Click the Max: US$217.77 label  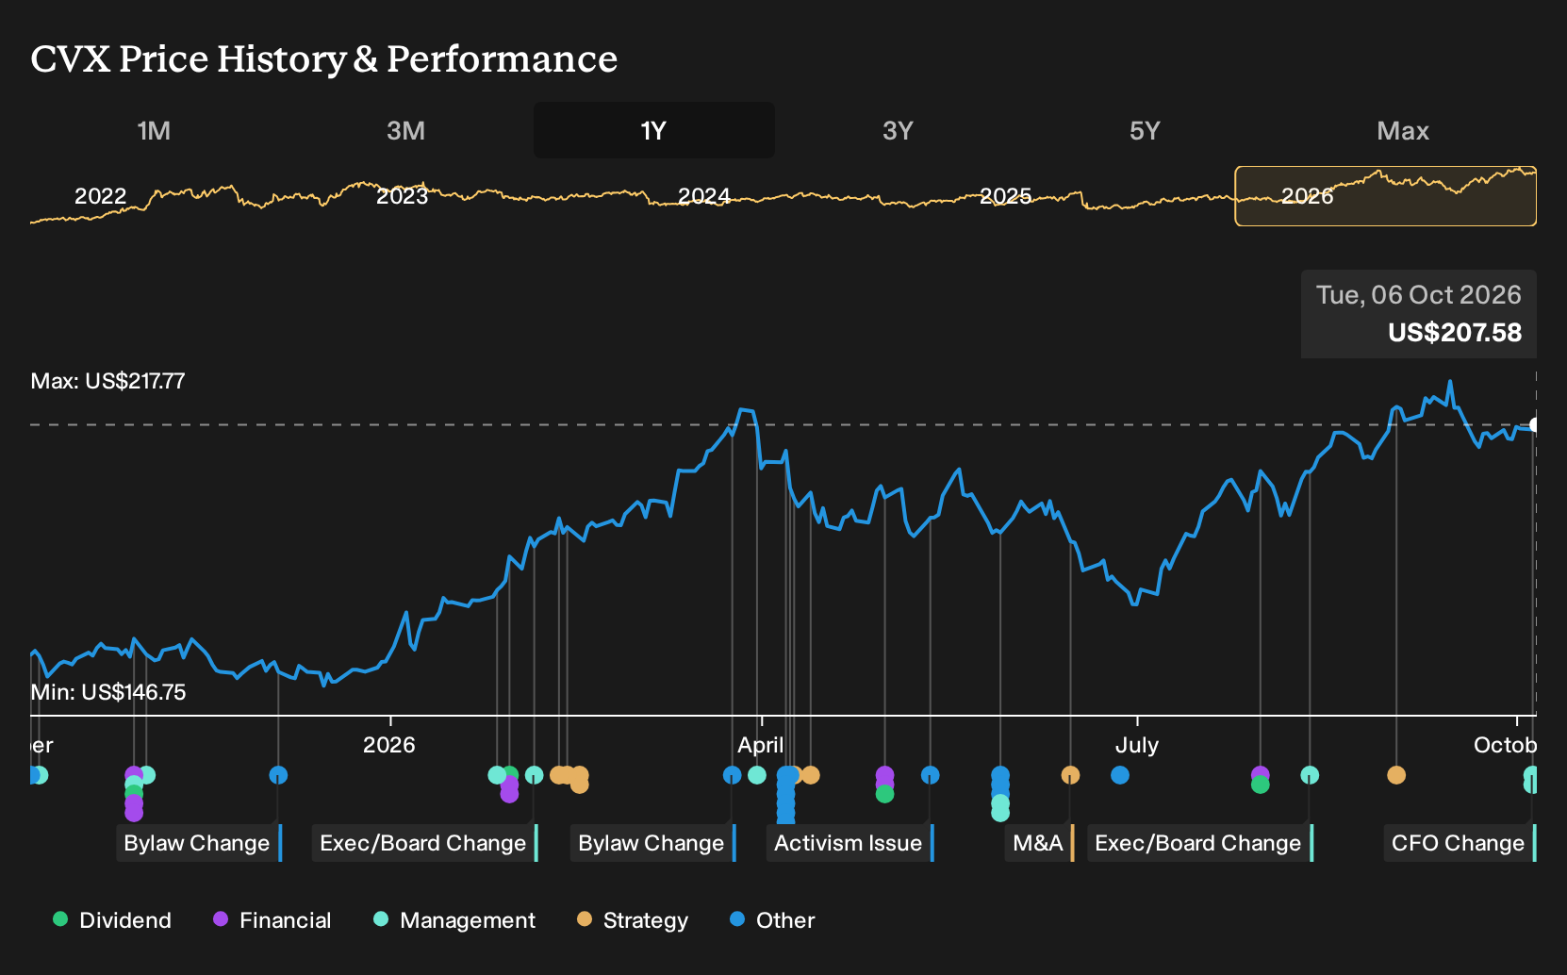pos(107,381)
